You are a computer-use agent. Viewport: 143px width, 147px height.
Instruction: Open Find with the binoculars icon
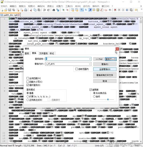pos(54,10)
